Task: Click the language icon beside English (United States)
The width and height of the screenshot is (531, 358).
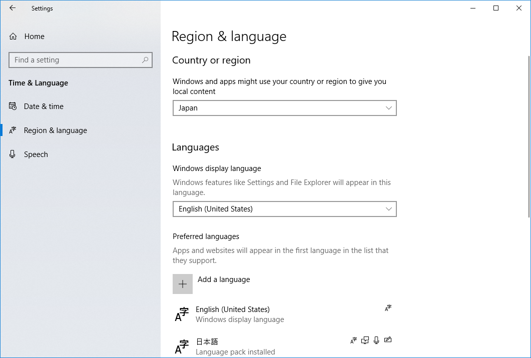Action: click(x=182, y=314)
